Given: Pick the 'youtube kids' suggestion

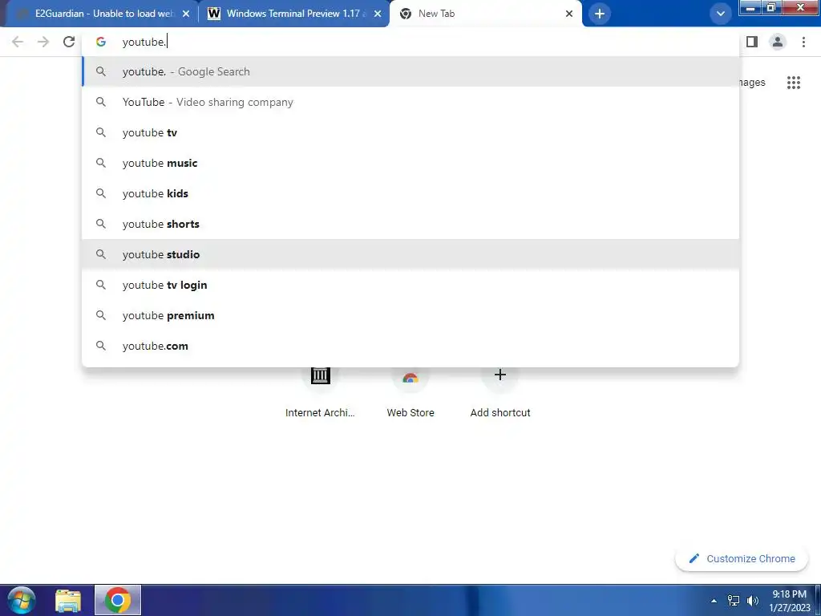Looking at the screenshot, I should [410, 193].
